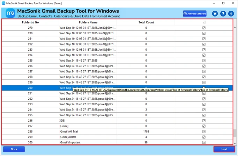This screenshot has height=156, width=238.
Task: Click the shopping cart purchase icon
Action: tap(215, 14)
